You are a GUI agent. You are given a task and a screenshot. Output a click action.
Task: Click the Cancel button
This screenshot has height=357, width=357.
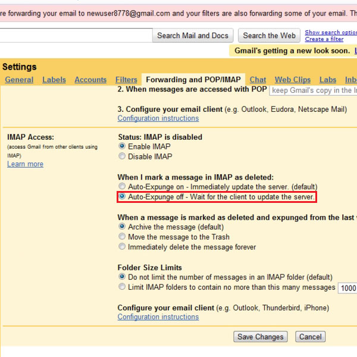click(x=311, y=337)
